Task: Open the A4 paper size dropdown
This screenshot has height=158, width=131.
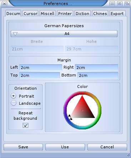Action: (x=64, y=34)
